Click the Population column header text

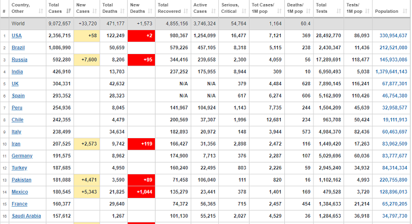386,11
